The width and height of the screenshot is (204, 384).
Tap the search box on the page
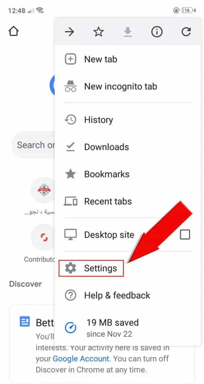[x=33, y=145]
